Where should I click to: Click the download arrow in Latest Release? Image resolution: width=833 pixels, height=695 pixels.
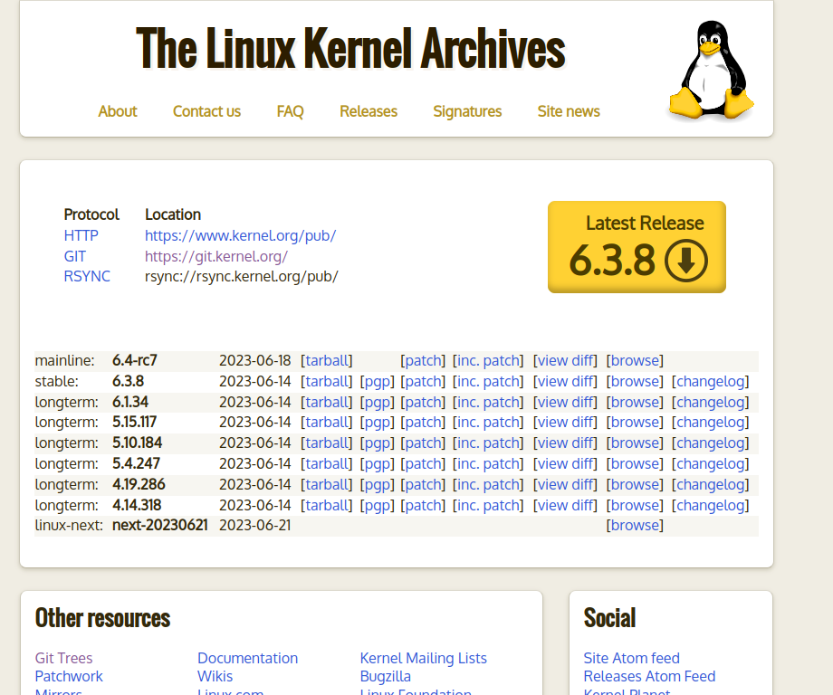pyautogui.click(x=685, y=261)
